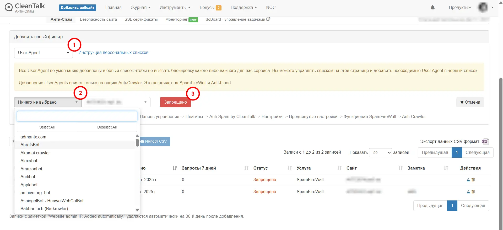Open the notifications bell
Image resolution: width=503 pixels, height=230 pixels.
click(432, 8)
